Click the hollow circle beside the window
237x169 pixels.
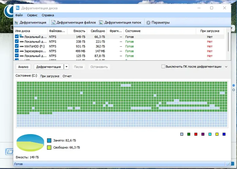[233, 90]
